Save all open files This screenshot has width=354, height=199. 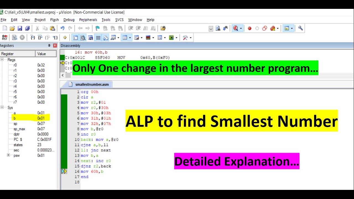coord(27,28)
